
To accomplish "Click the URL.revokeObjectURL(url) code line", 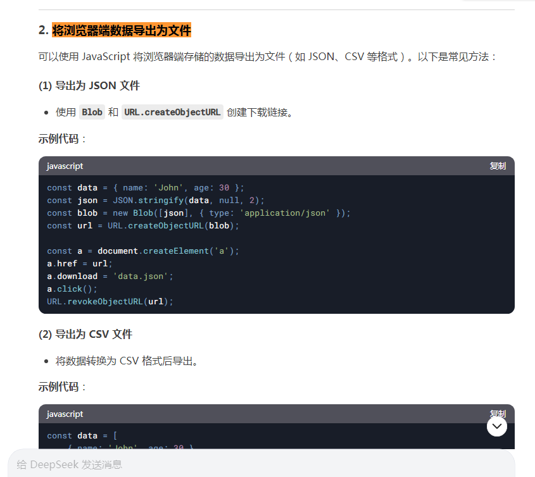I will (110, 301).
